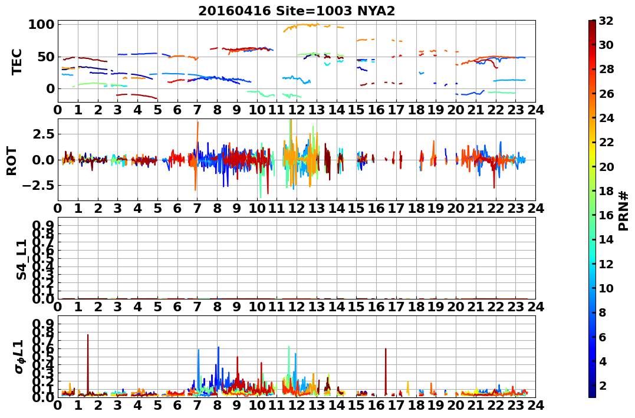Click the colorbar tick label 10
This screenshot has height=418, width=635.
pyautogui.click(x=606, y=288)
